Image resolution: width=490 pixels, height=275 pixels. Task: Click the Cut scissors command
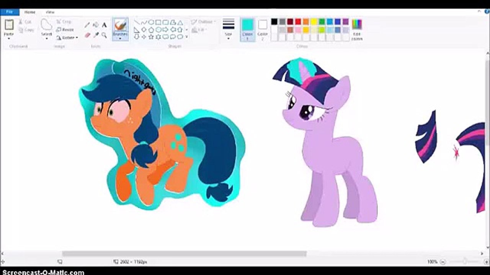point(25,22)
